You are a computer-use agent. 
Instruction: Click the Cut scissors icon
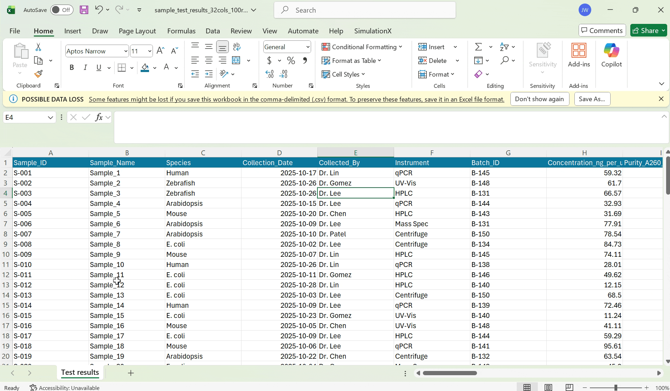[x=38, y=47]
